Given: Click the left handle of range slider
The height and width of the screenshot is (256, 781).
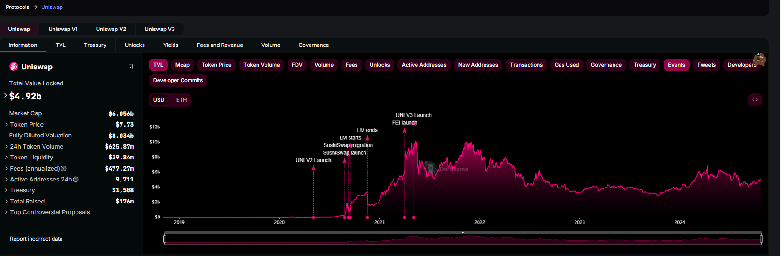Looking at the screenshot, I should tap(165, 239).
